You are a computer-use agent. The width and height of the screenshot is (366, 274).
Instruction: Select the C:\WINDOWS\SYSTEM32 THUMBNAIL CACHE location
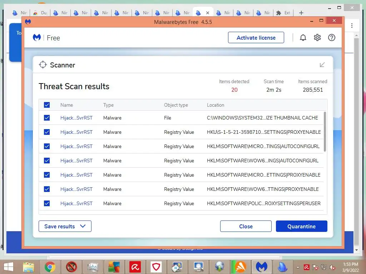[262, 118]
